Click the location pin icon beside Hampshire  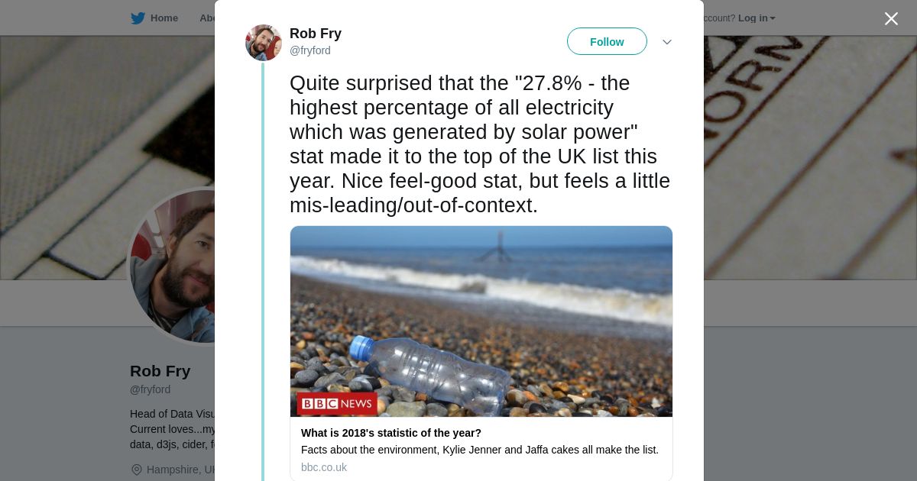[137, 470]
